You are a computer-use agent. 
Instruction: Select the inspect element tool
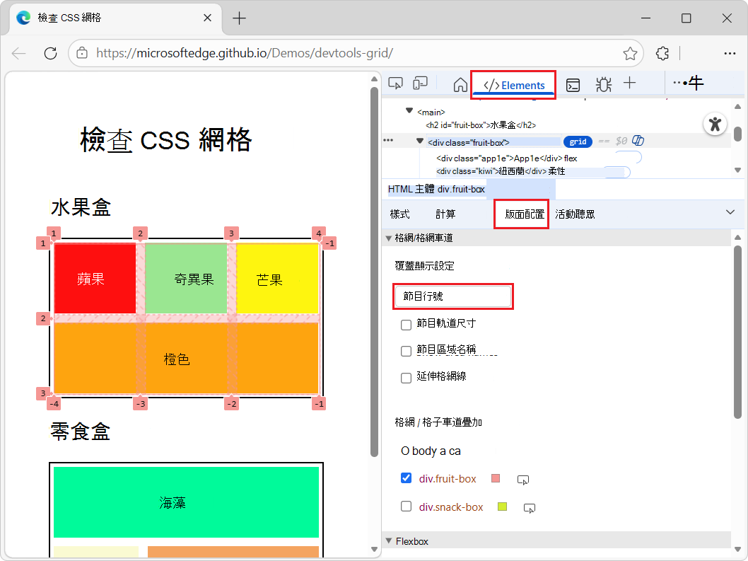(x=395, y=83)
